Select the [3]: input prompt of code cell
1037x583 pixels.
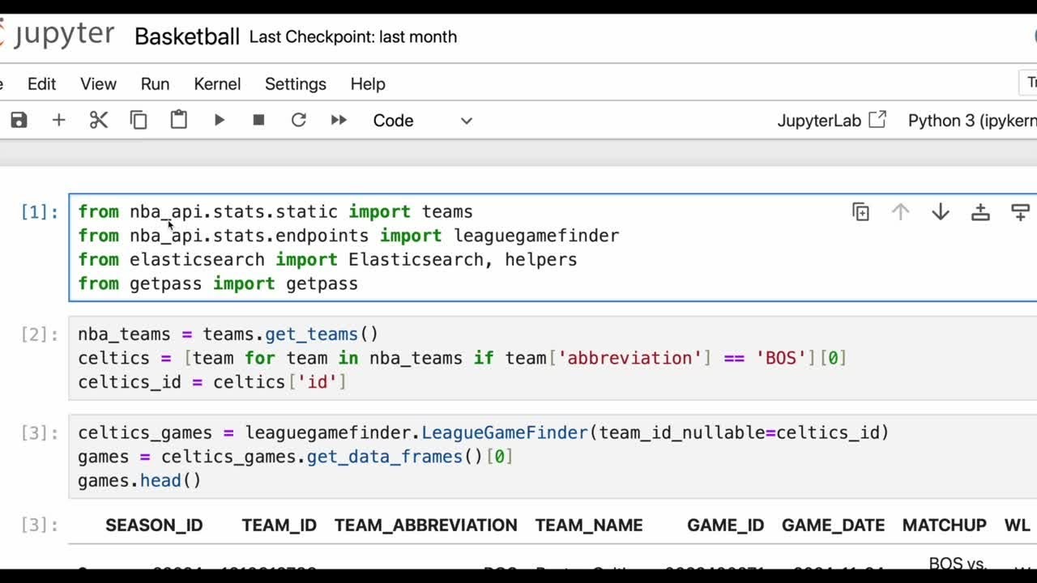point(39,433)
